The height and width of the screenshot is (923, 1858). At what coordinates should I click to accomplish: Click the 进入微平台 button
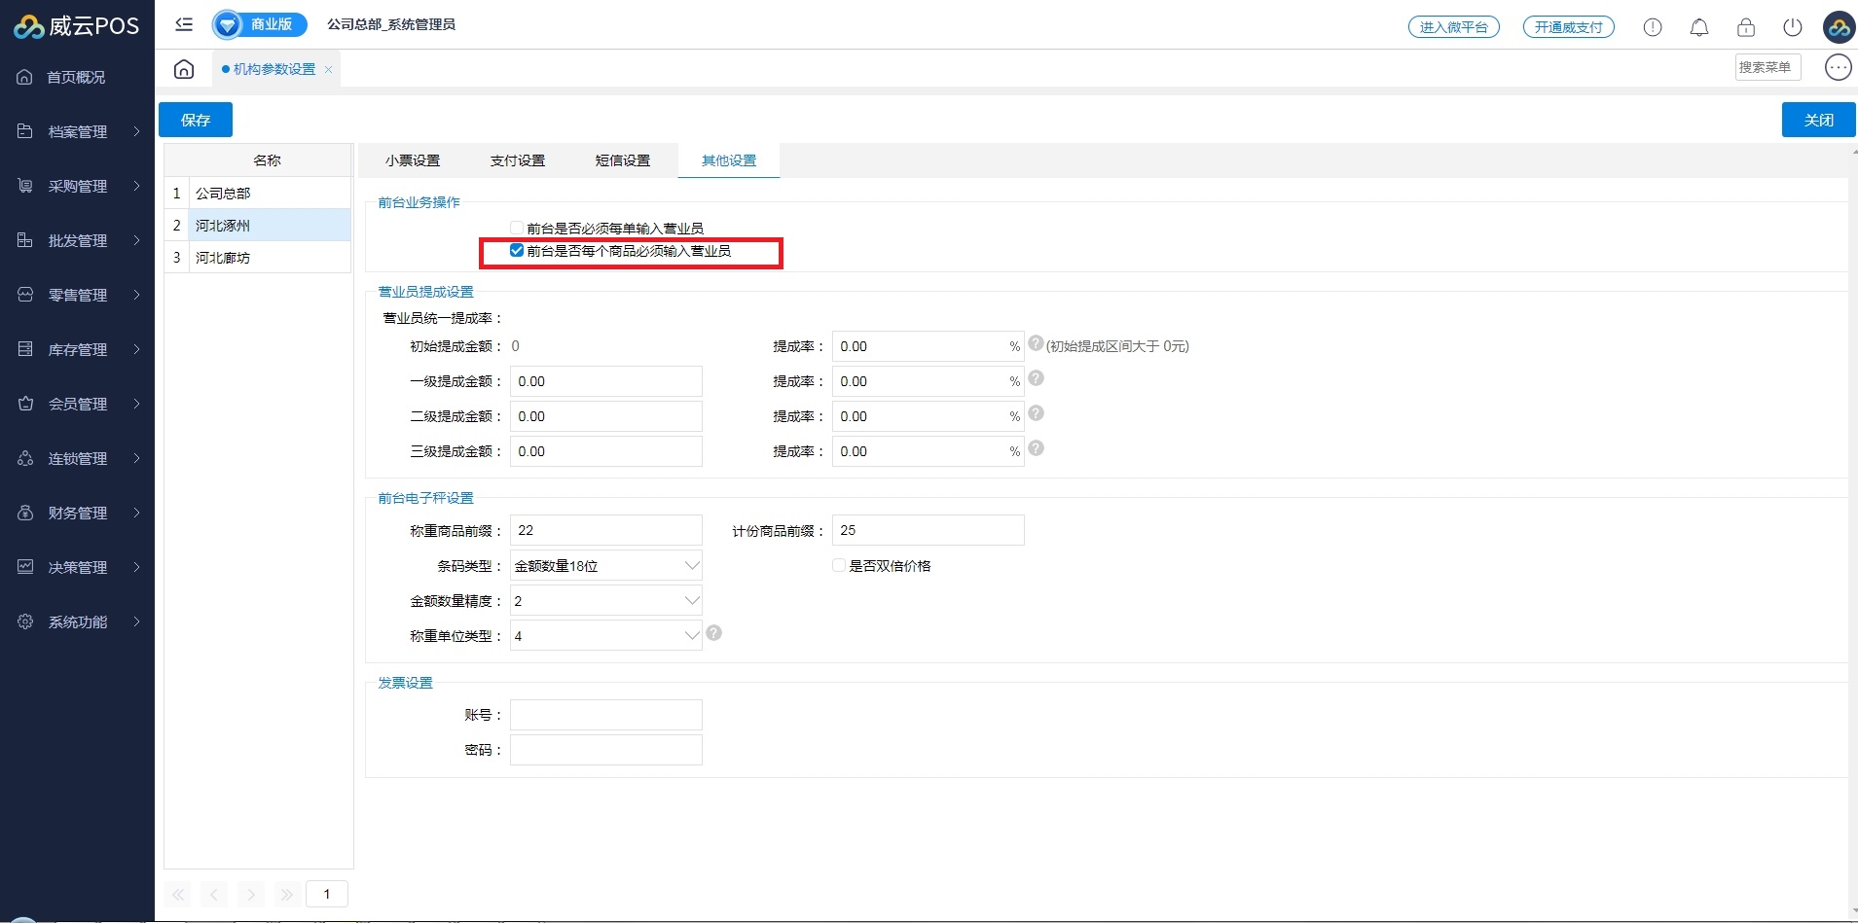[x=1453, y=27]
